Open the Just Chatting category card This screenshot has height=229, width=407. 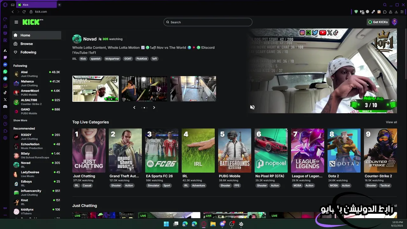pyautogui.click(x=89, y=150)
